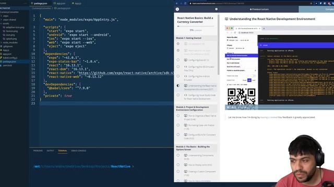This screenshot has height=187, width=334.
Task: Open the DEBUG CONSOLE panel tab
Action: point(79,151)
